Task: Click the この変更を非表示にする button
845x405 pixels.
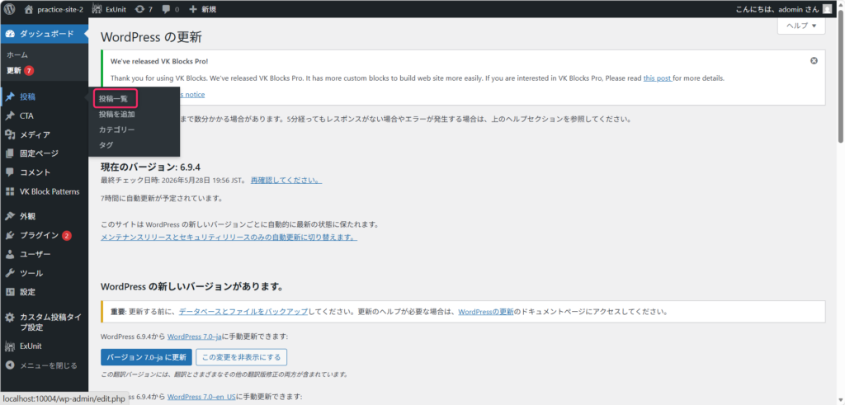Action: [x=242, y=357]
